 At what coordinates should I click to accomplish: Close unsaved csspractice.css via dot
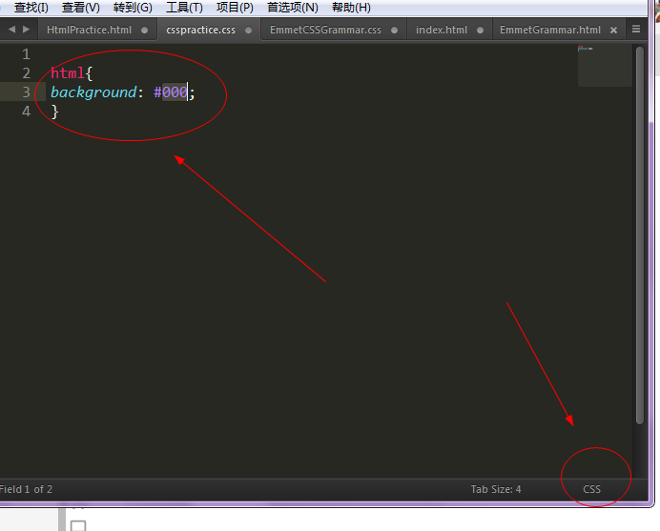click(x=248, y=31)
